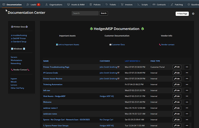Open more options for Syncro Power User Setups

187,125
